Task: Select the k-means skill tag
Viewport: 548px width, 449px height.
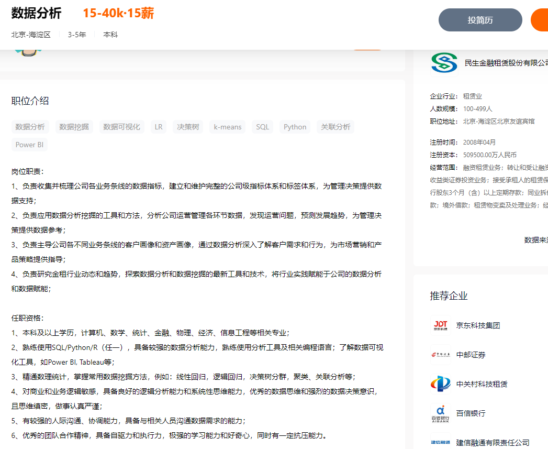Action: [228, 127]
